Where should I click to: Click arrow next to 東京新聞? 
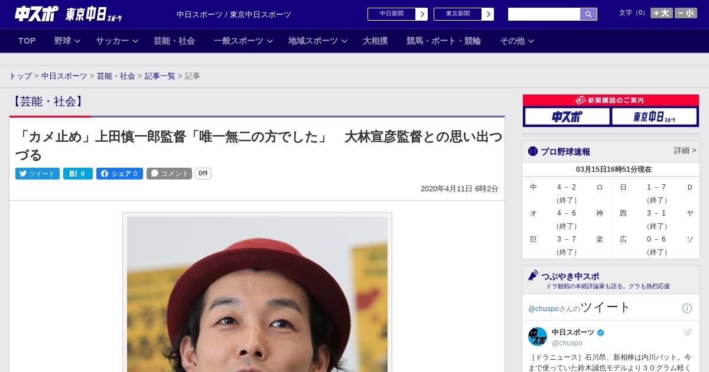(488, 14)
